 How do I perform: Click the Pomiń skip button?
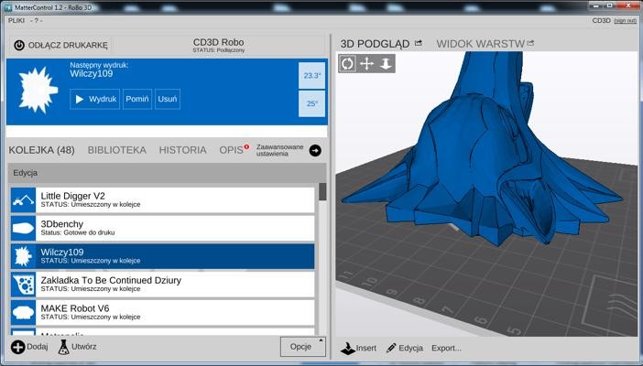pyautogui.click(x=137, y=99)
